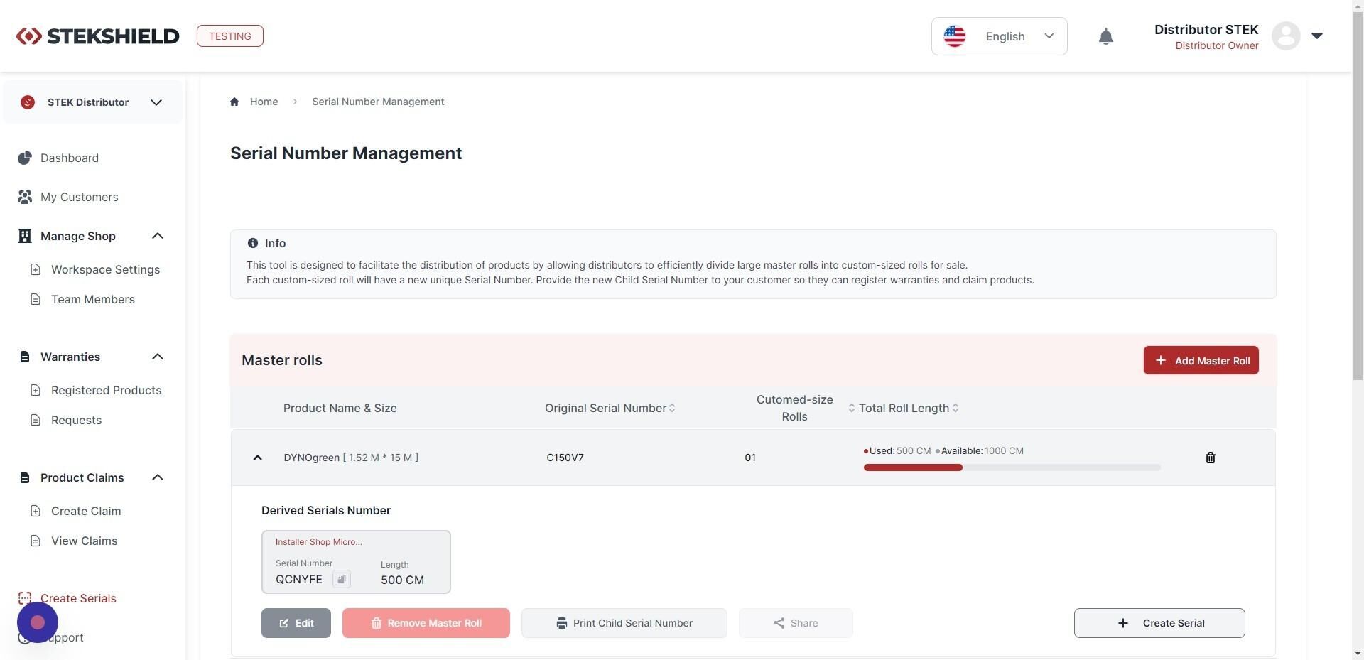
Task: Open warranty Requests
Action: click(77, 420)
